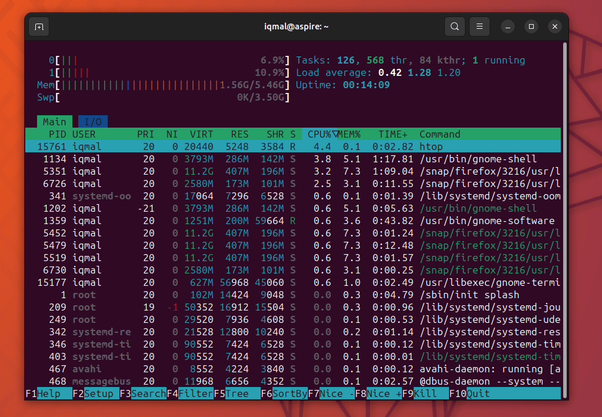Sort by the PRI column header
The width and height of the screenshot is (602, 417).
pyautogui.click(x=145, y=134)
